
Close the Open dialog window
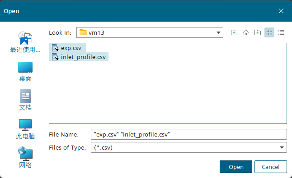[281, 11]
